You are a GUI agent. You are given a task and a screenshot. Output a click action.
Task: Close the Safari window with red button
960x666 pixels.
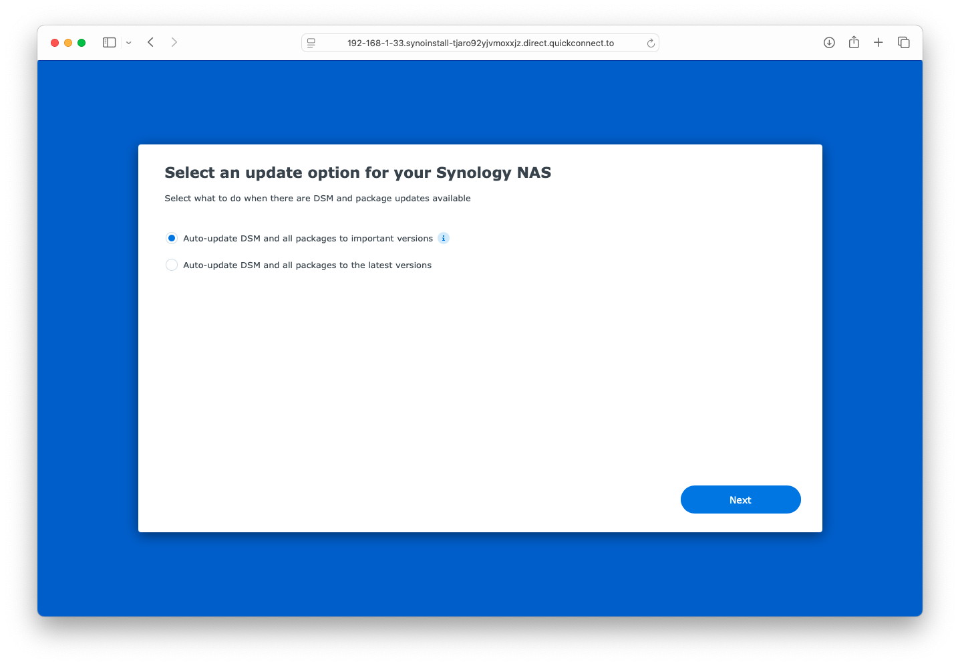(x=55, y=43)
